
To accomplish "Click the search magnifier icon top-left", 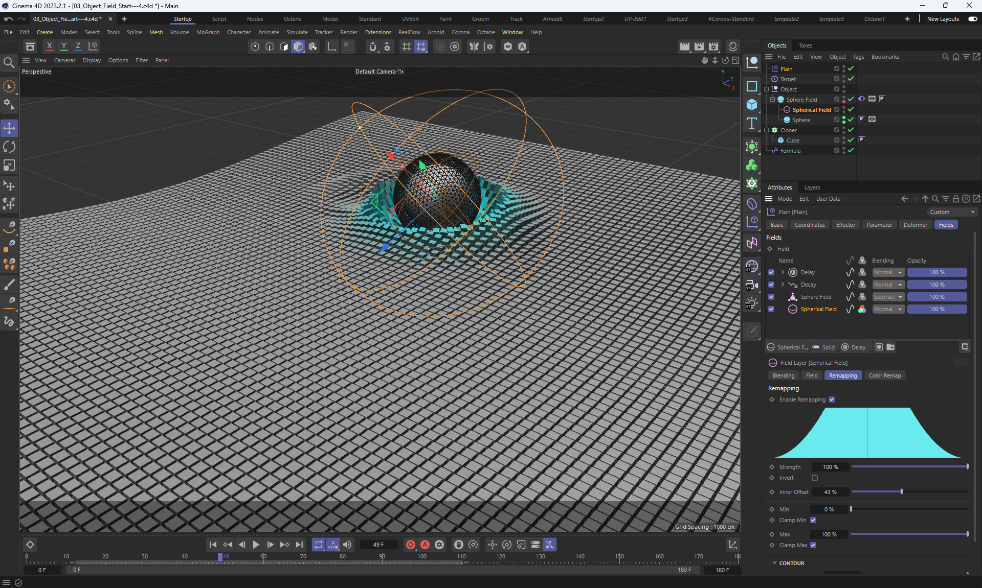I will point(9,63).
